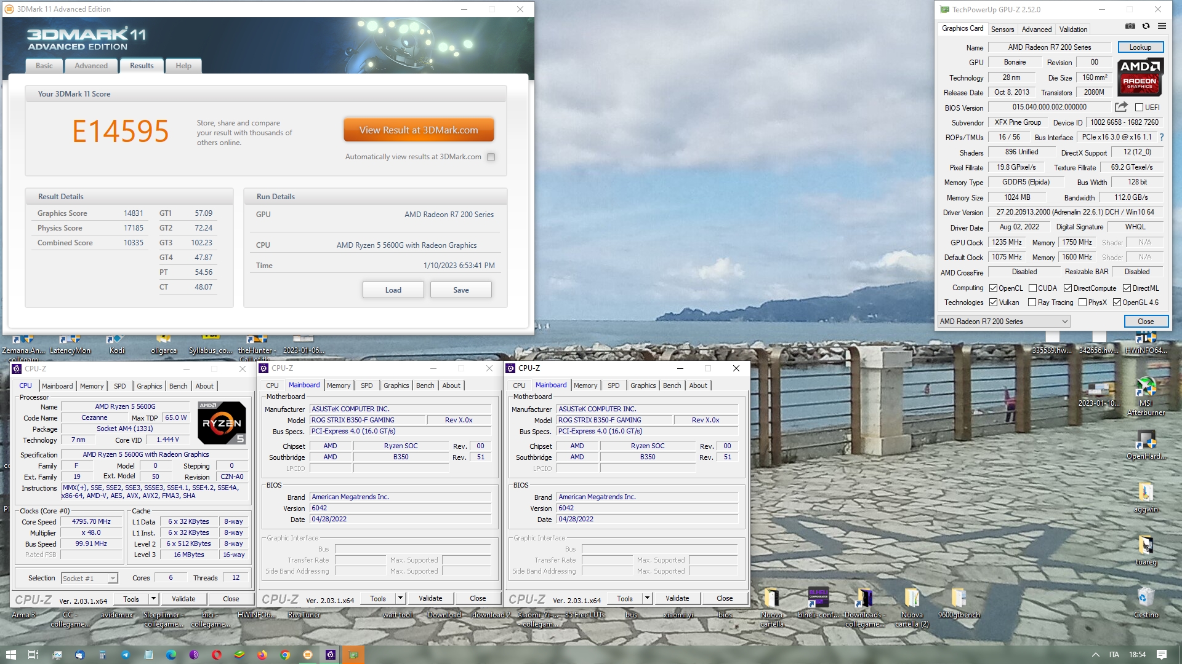Toggle the DirectCompute checkbox in GPU-Z
Viewport: 1182px width, 664px height.
(1068, 288)
